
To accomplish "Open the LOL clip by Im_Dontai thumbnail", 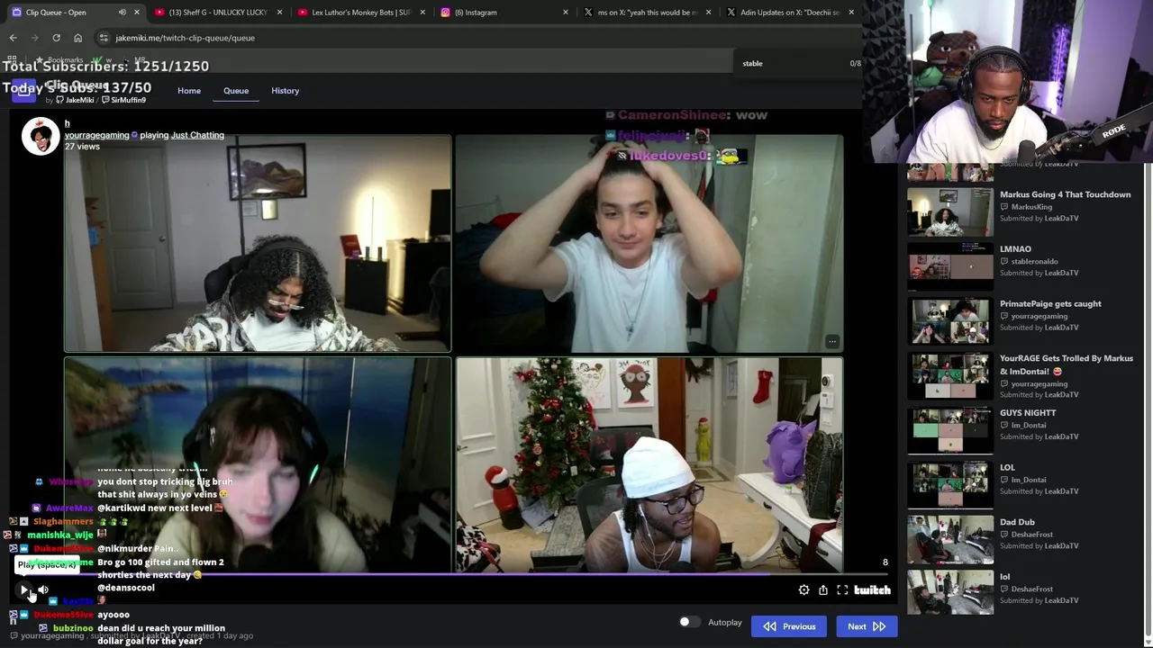I will tap(950, 485).
